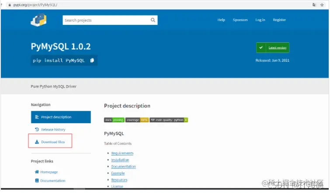
Task: Jump to the Installation section
Action: tap(120, 160)
